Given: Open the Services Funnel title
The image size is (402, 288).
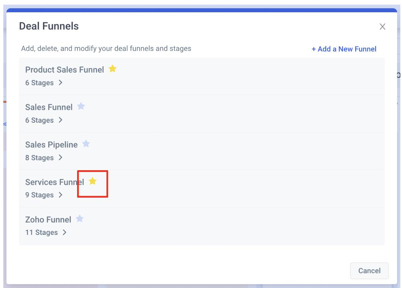Looking at the screenshot, I should click(x=54, y=182).
